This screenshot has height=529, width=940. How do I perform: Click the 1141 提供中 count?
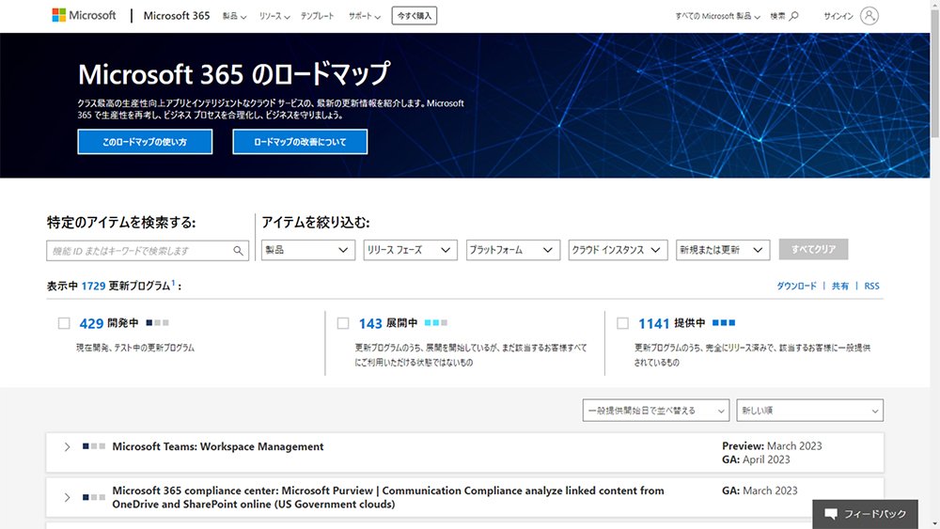[653, 323]
